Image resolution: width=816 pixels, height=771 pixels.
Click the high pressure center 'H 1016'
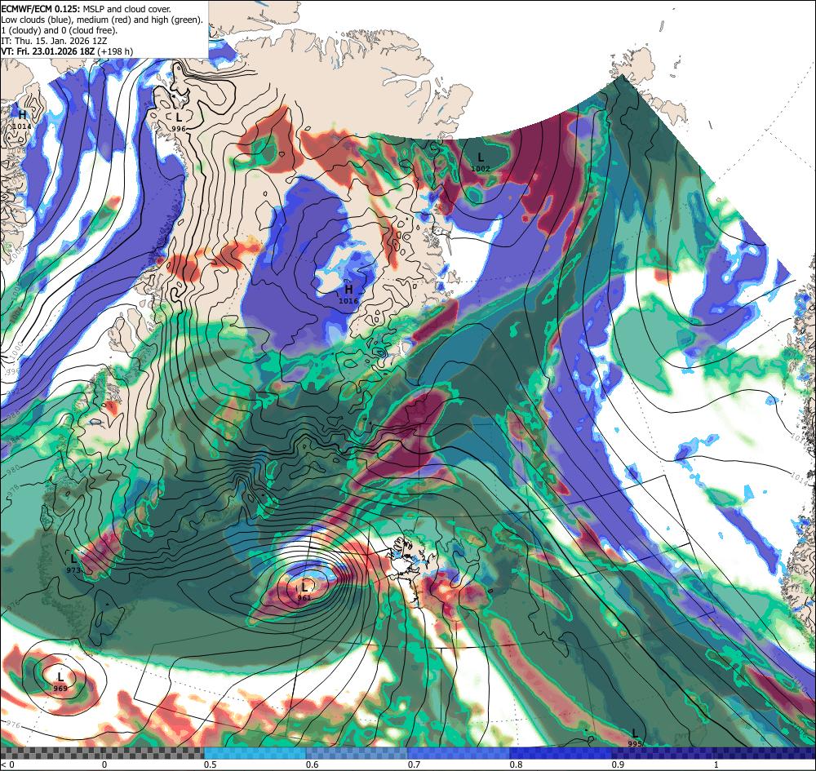tap(348, 294)
